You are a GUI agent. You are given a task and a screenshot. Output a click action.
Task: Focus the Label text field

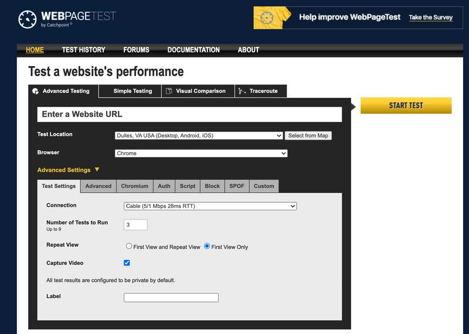[171, 298]
